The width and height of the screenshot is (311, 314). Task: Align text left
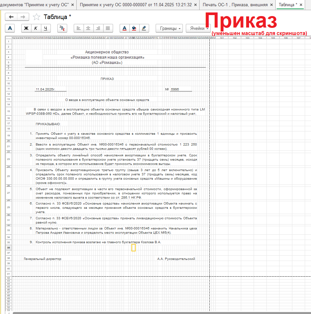79,28
